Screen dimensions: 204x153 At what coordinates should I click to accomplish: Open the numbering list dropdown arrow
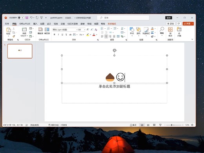pyautogui.click(x=111, y=28)
